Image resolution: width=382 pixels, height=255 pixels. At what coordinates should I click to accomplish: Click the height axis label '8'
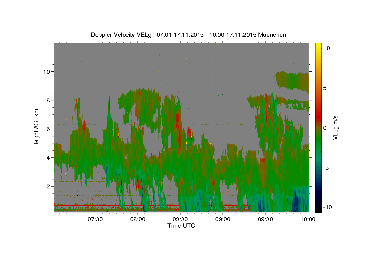(x=48, y=100)
